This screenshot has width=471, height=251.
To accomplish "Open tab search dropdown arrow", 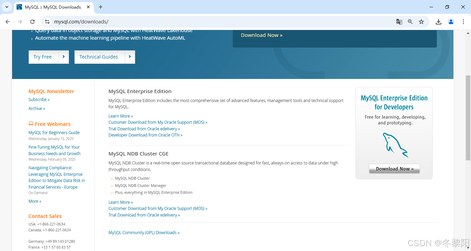I will click(7, 7).
